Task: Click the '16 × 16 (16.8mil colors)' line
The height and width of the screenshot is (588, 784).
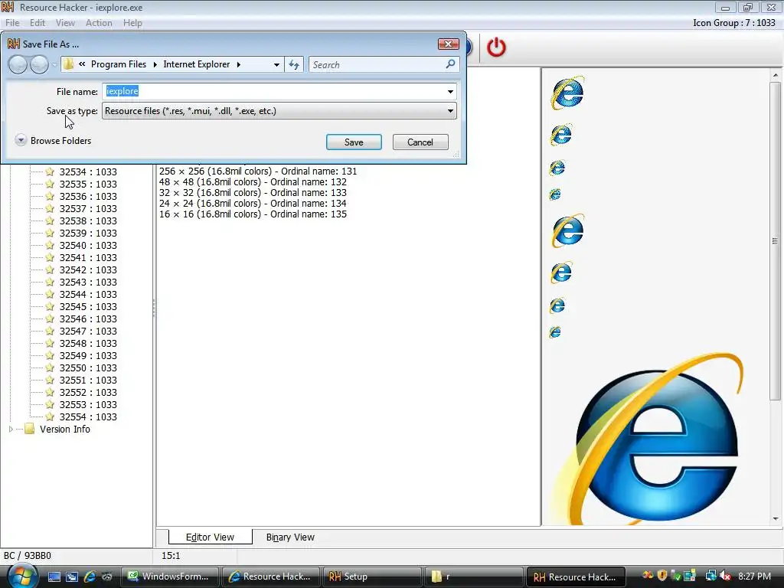Action: [x=253, y=214]
